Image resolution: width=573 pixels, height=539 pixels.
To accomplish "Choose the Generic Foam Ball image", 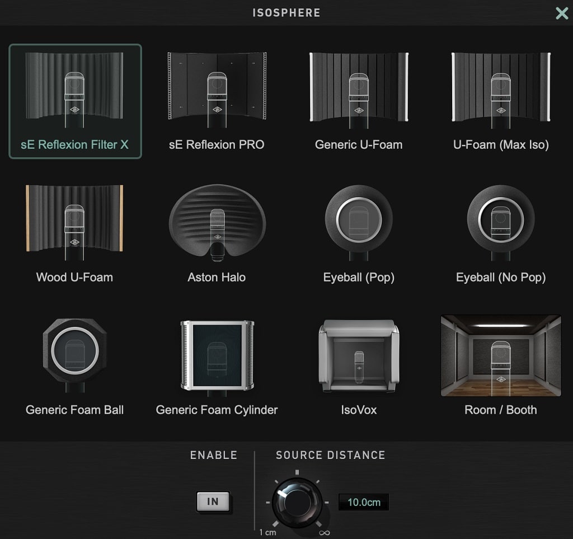I will click(x=74, y=355).
